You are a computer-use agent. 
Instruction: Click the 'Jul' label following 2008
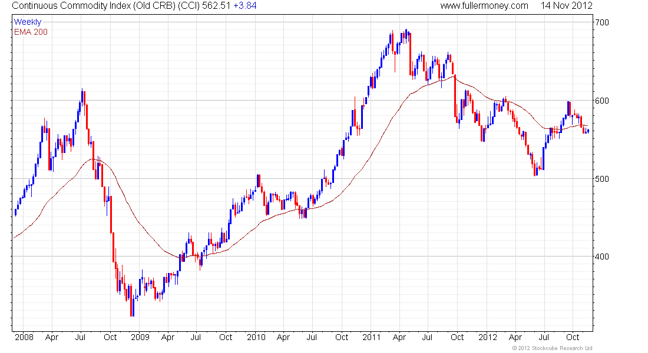[80, 337]
